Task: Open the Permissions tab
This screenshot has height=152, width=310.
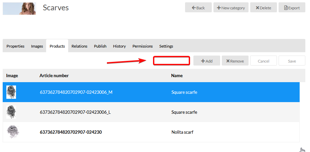Action: pos(143,46)
